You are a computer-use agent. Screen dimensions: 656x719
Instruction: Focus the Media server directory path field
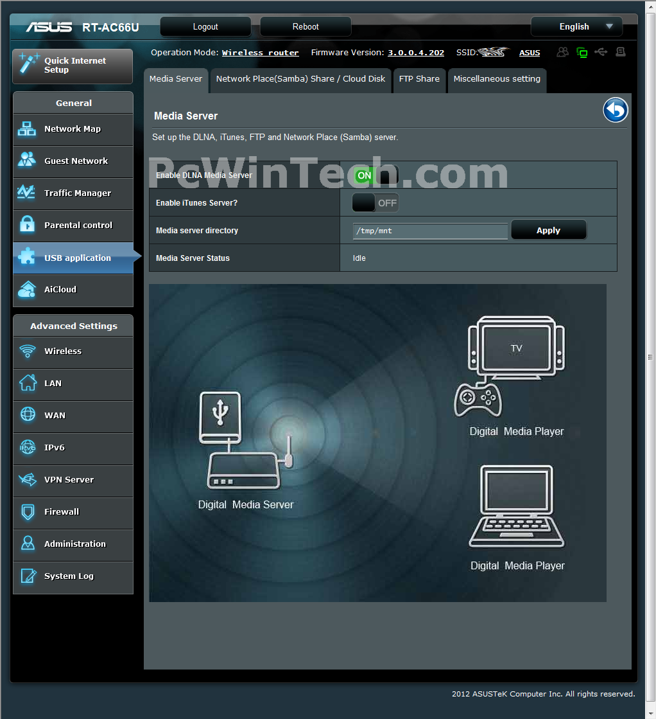(430, 231)
